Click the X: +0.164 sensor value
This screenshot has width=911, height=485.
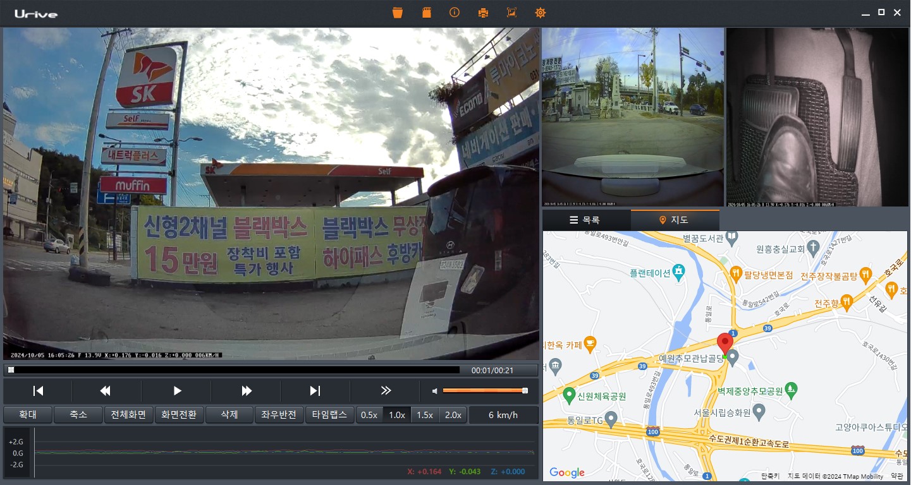(x=425, y=472)
